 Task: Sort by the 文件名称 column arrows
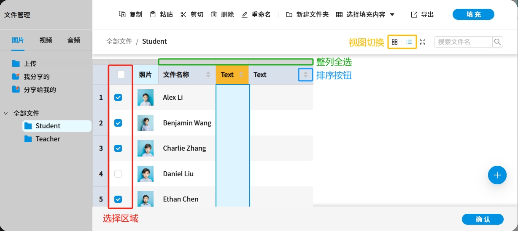[x=208, y=74]
